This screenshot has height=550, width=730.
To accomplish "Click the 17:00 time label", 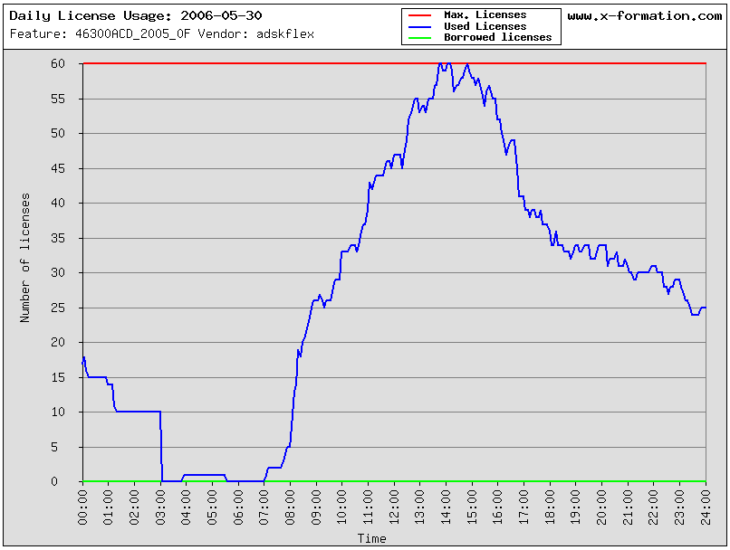I will [x=524, y=507].
